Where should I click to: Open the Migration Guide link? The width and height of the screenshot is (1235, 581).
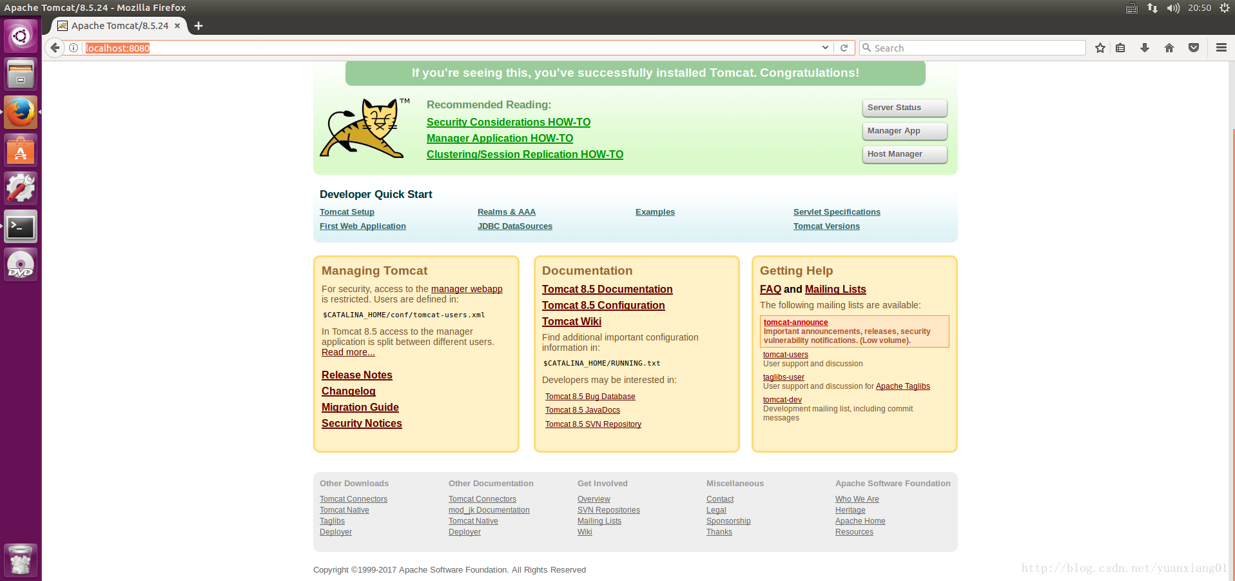coord(360,408)
